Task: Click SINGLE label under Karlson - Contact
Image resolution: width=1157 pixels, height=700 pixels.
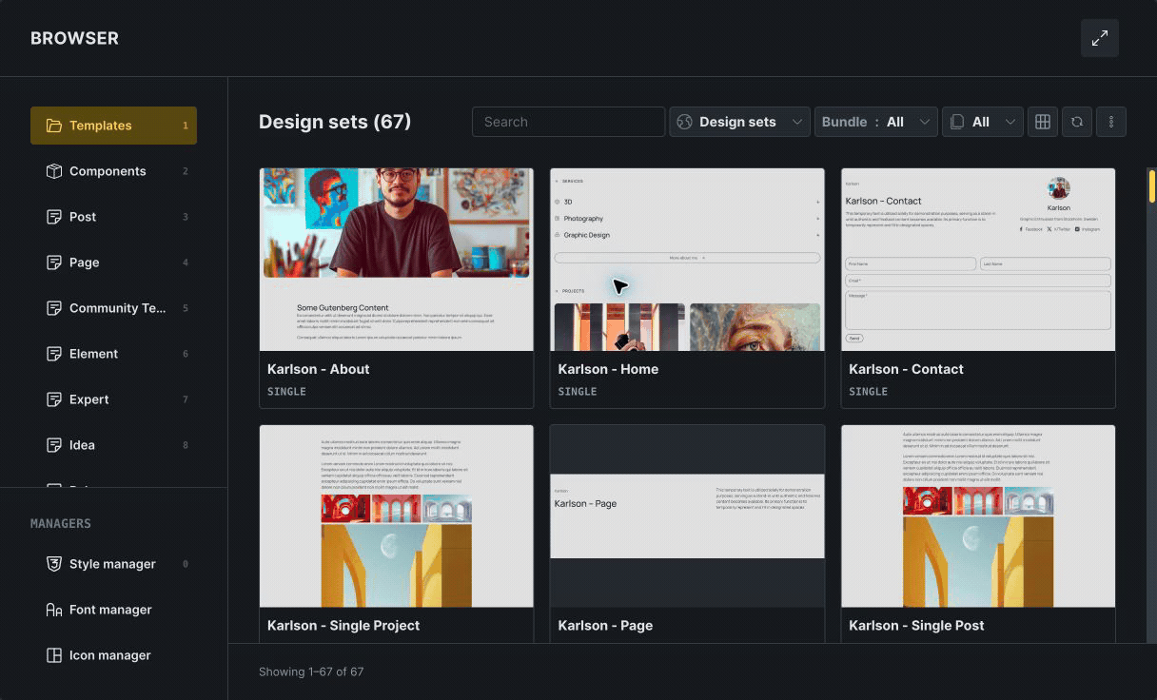Action: [868, 392]
